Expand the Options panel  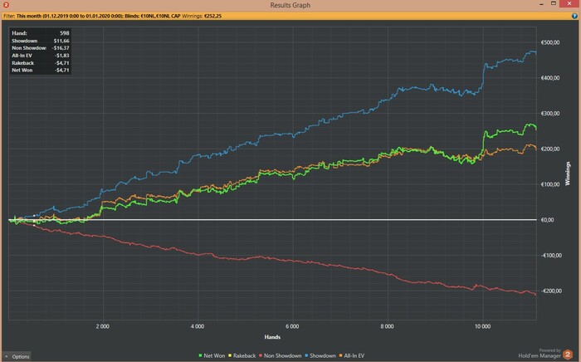pyautogui.click(x=17, y=356)
